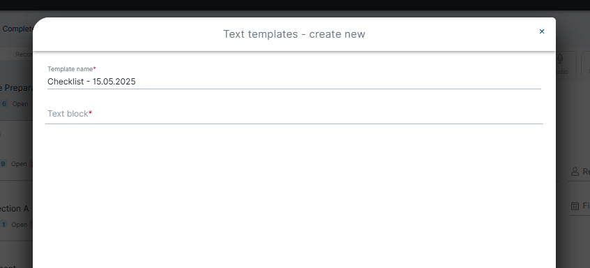Image resolution: width=590 pixels, height=268 pixels.
Task: Edit the Template name field
Action: (x=294, y=82)
